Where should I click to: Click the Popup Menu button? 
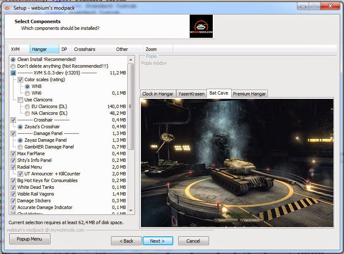(29, 239)
